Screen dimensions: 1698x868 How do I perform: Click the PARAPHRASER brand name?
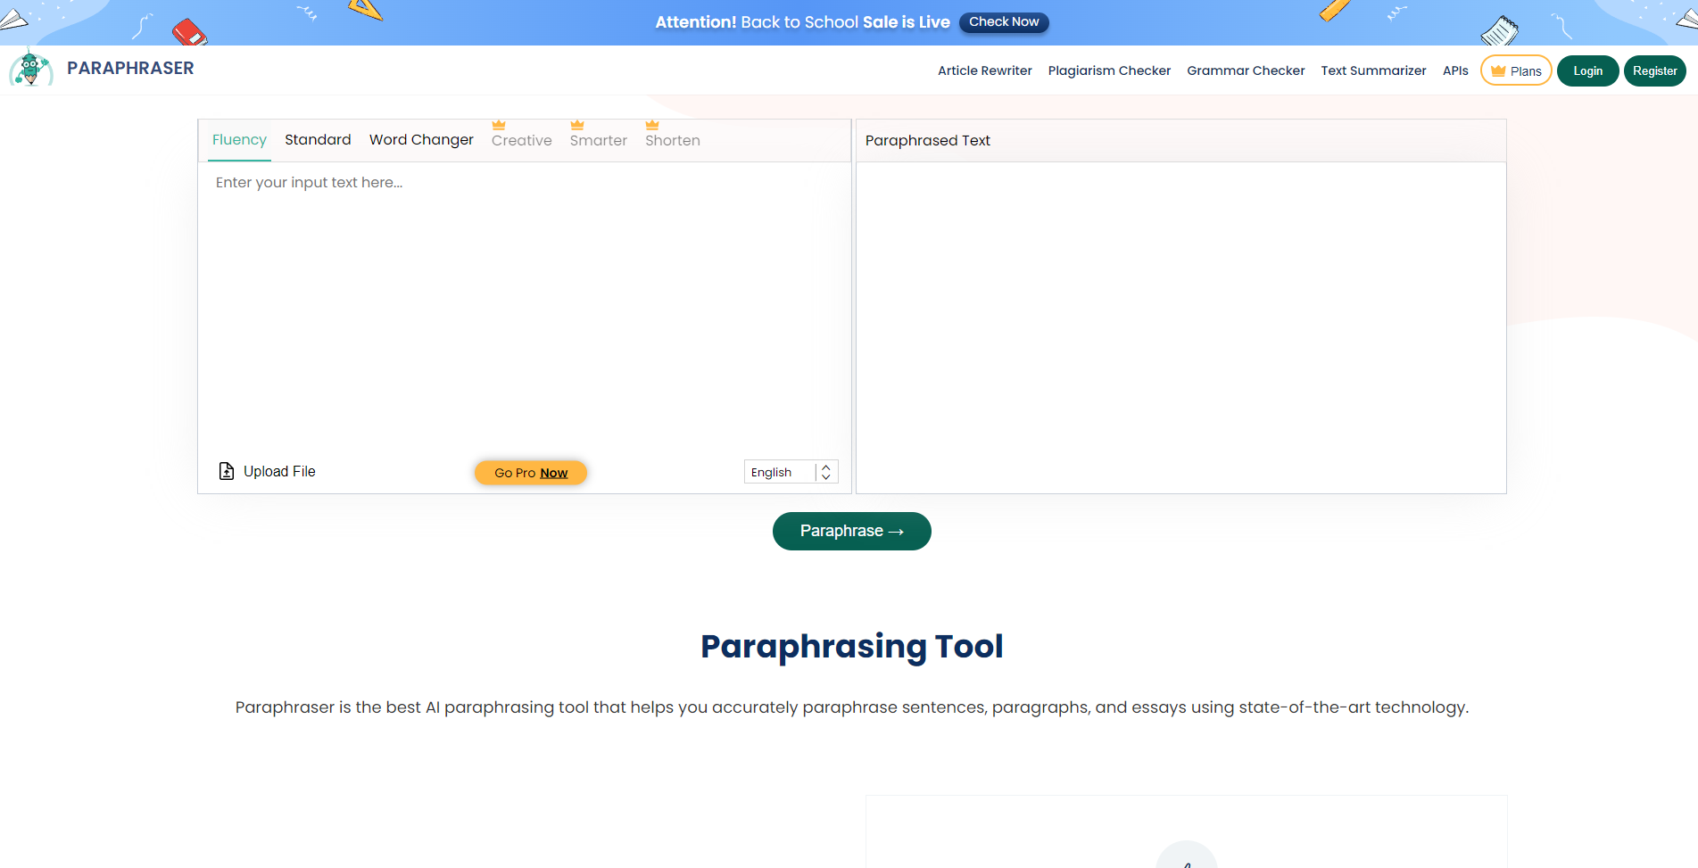(x=130, y=69)
